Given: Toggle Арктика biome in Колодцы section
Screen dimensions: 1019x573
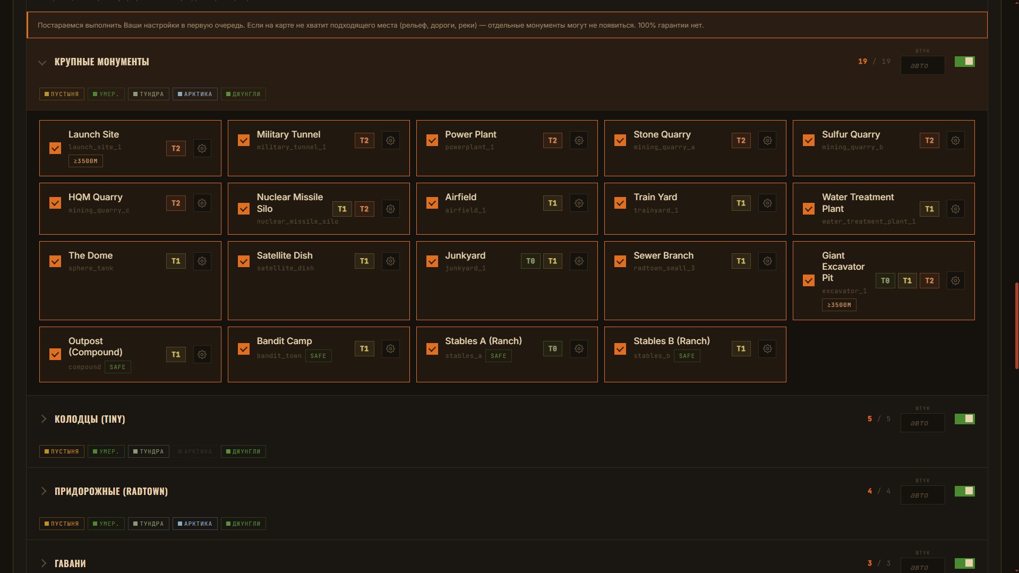Looking at the screenshot, I should coord(195,451).
